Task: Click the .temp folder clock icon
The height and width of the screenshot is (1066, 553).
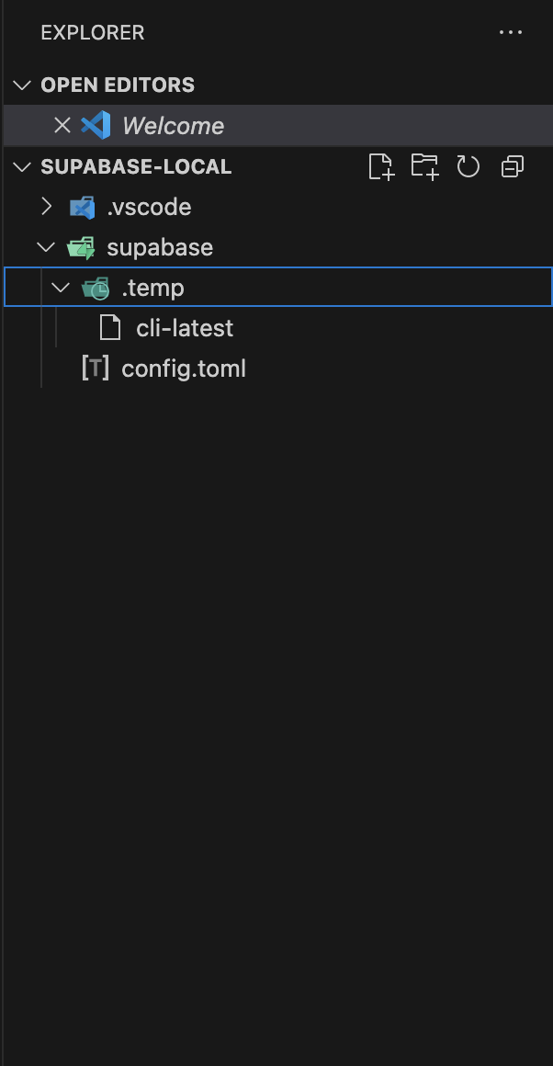Action: [x=96, y=289]
